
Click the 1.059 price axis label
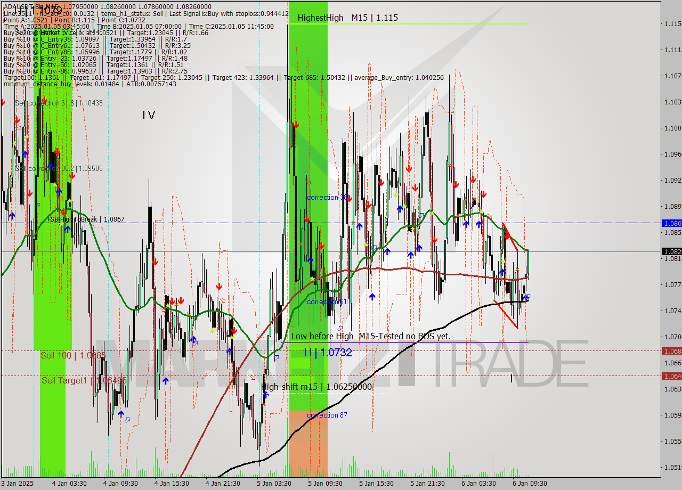pos(673,415)
